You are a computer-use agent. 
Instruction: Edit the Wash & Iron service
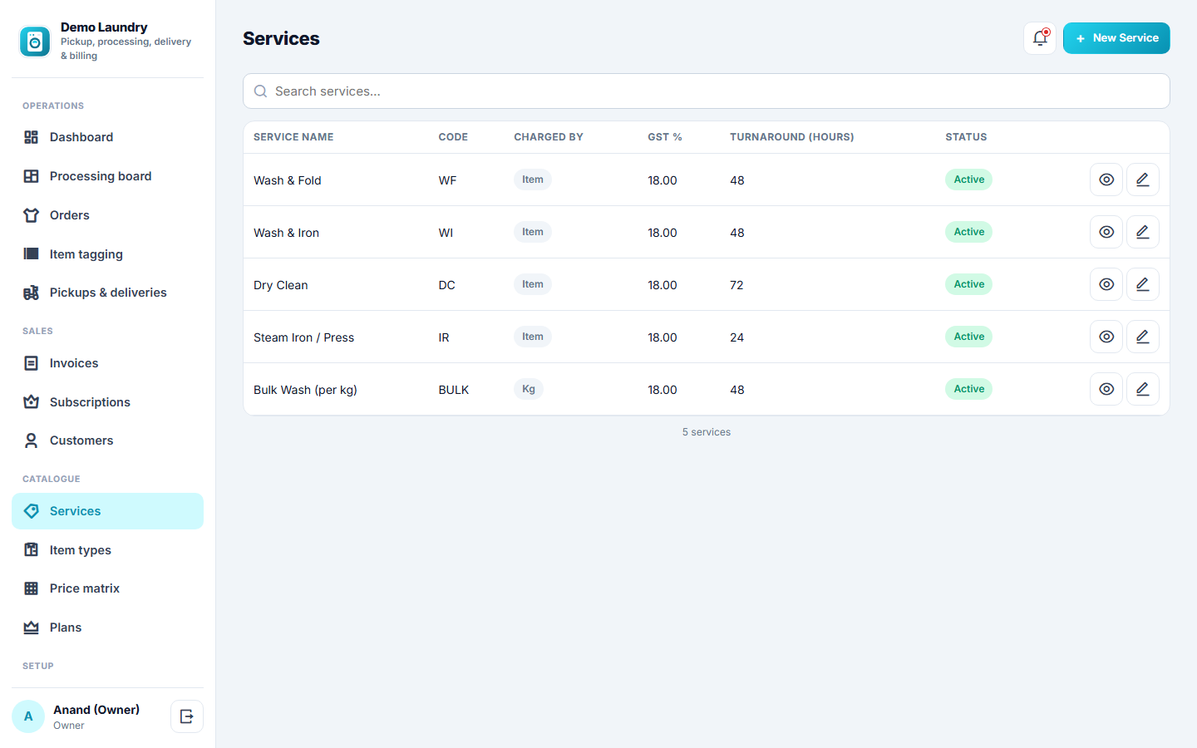(x=1143, y=232)
